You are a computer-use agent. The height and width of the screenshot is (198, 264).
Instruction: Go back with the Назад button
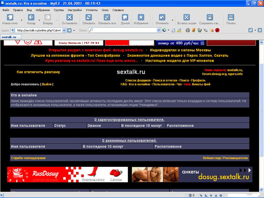click(31, 18)
